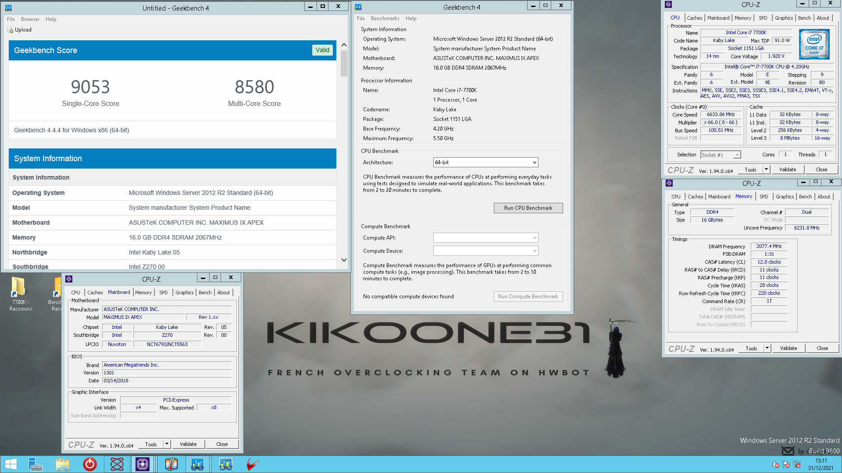Switch to Graphics tab in CPU-Z Memory window
This screenshot has height=473, width=842.
coord(785,197)
